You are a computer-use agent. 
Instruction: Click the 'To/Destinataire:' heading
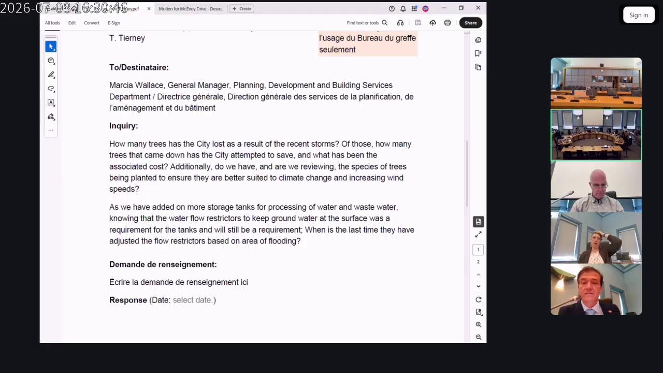pos(139,67)
